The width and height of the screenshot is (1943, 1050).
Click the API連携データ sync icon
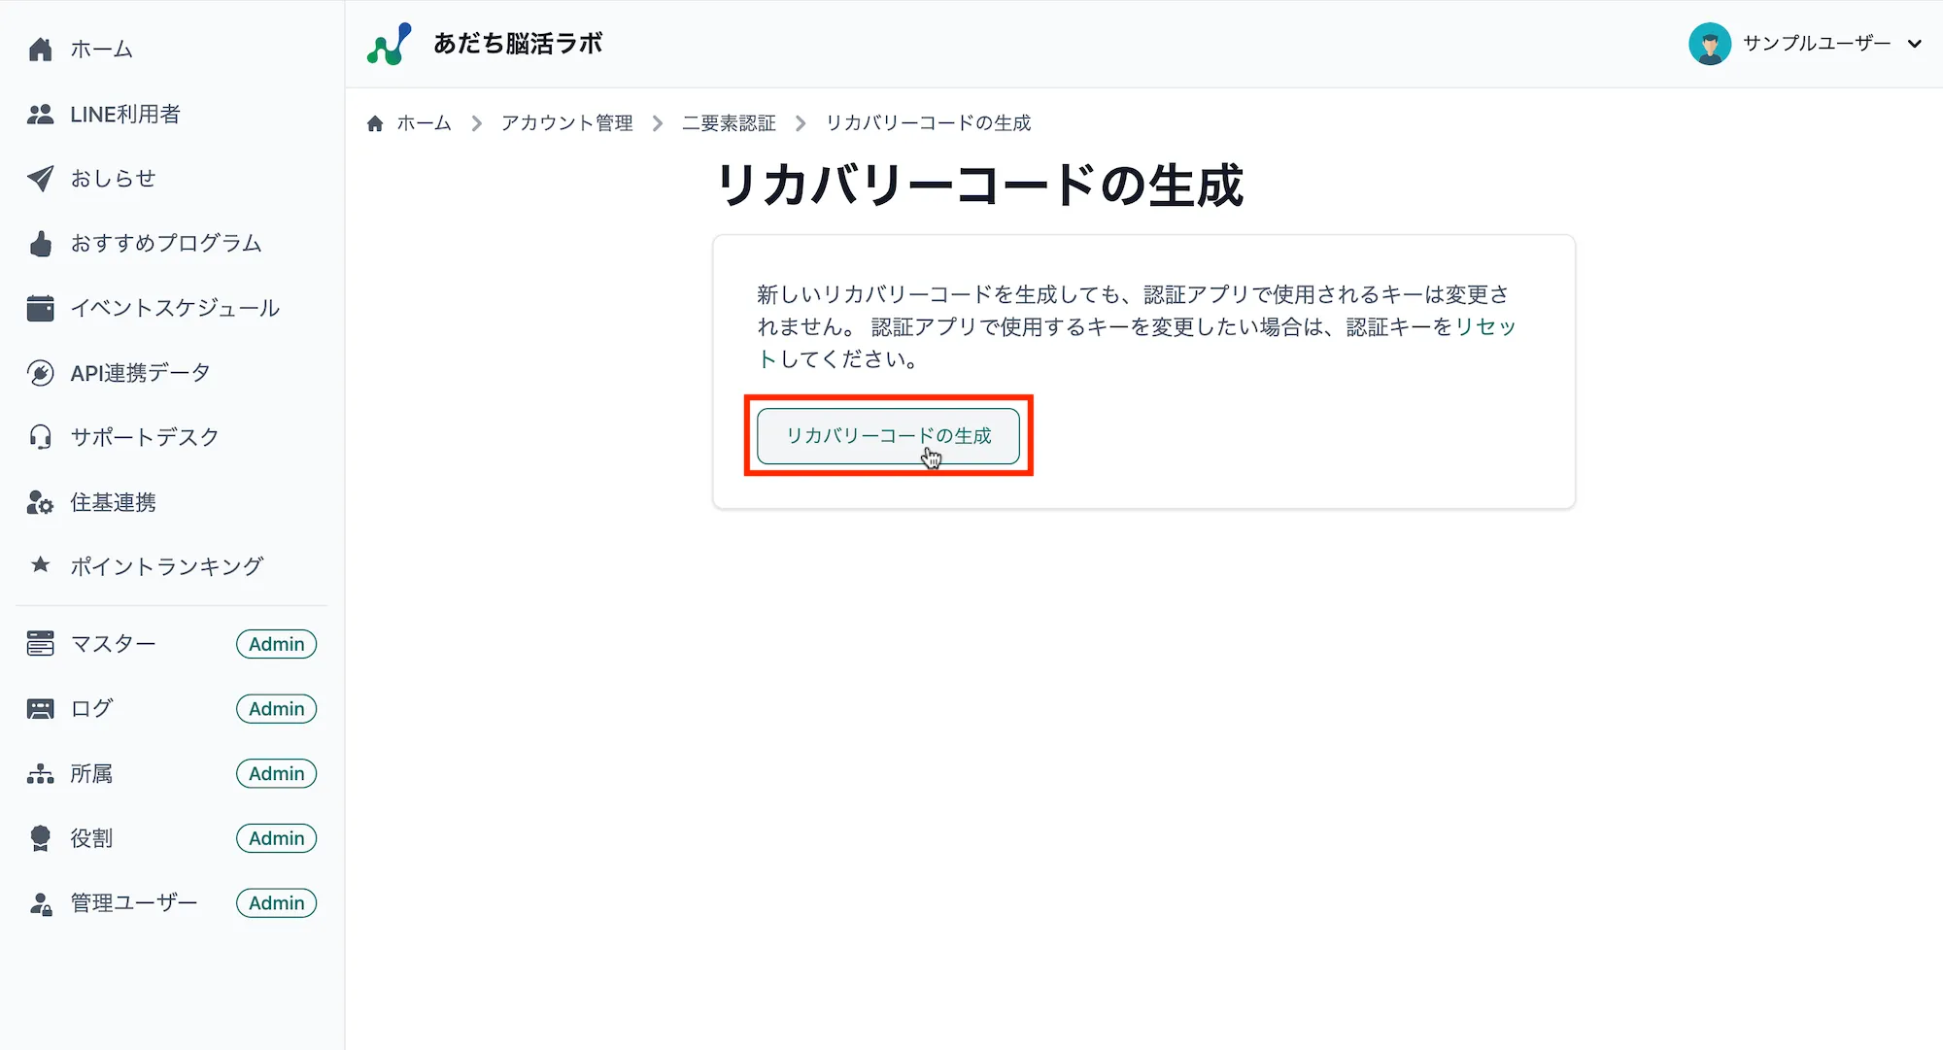tap(41, 372)
